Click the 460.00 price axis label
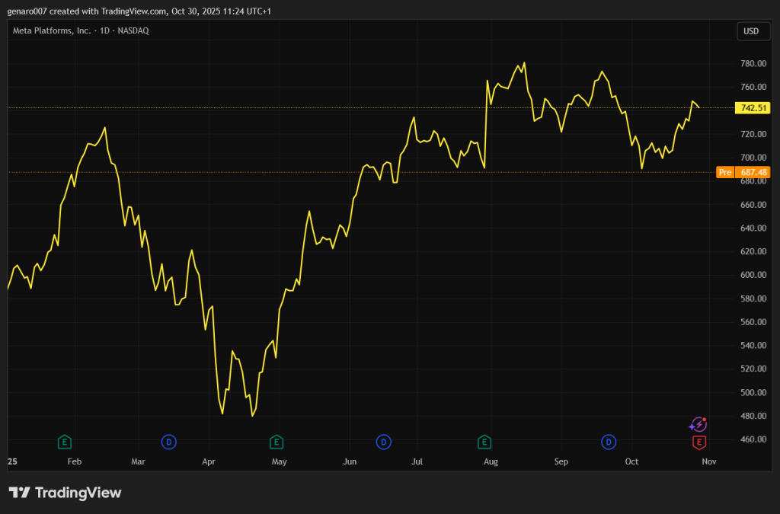The image size is (780, 514). click(x=753, y=439)
